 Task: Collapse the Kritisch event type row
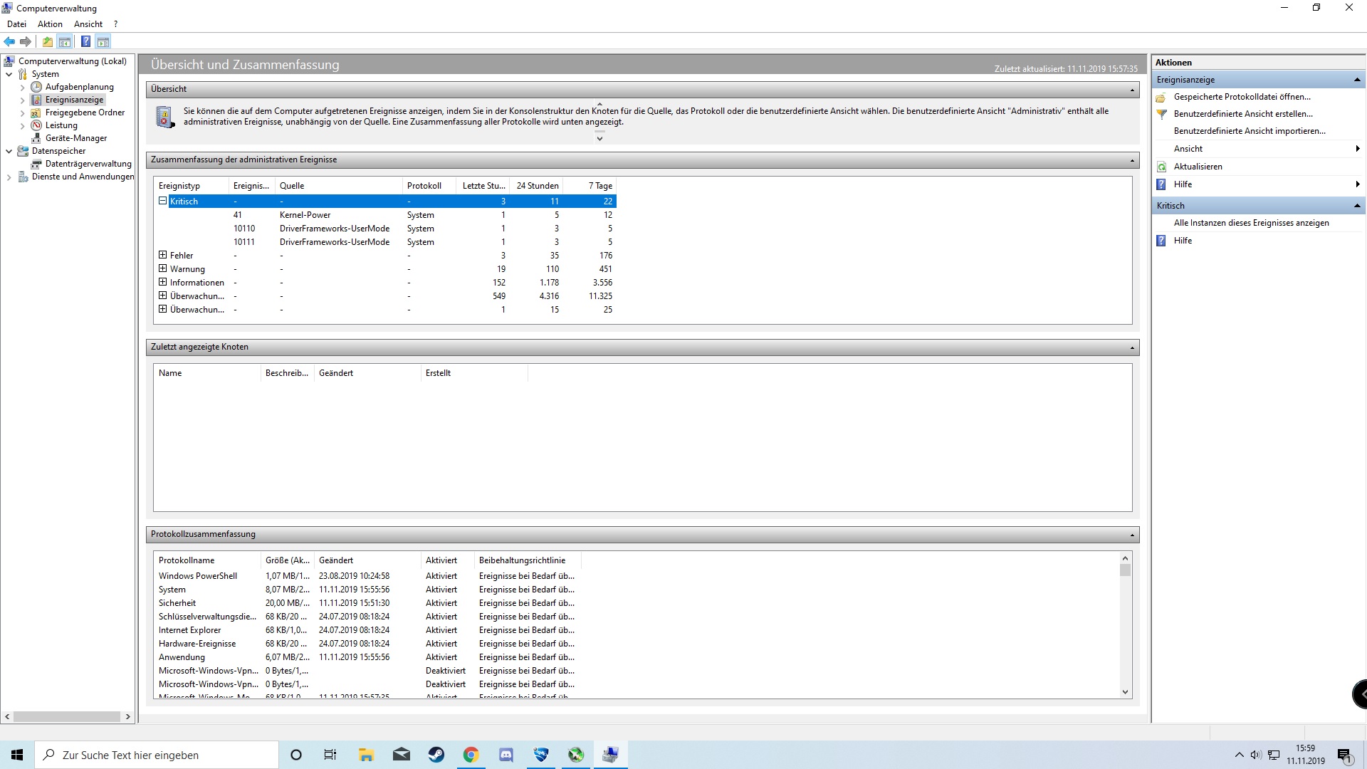(162, 202)
